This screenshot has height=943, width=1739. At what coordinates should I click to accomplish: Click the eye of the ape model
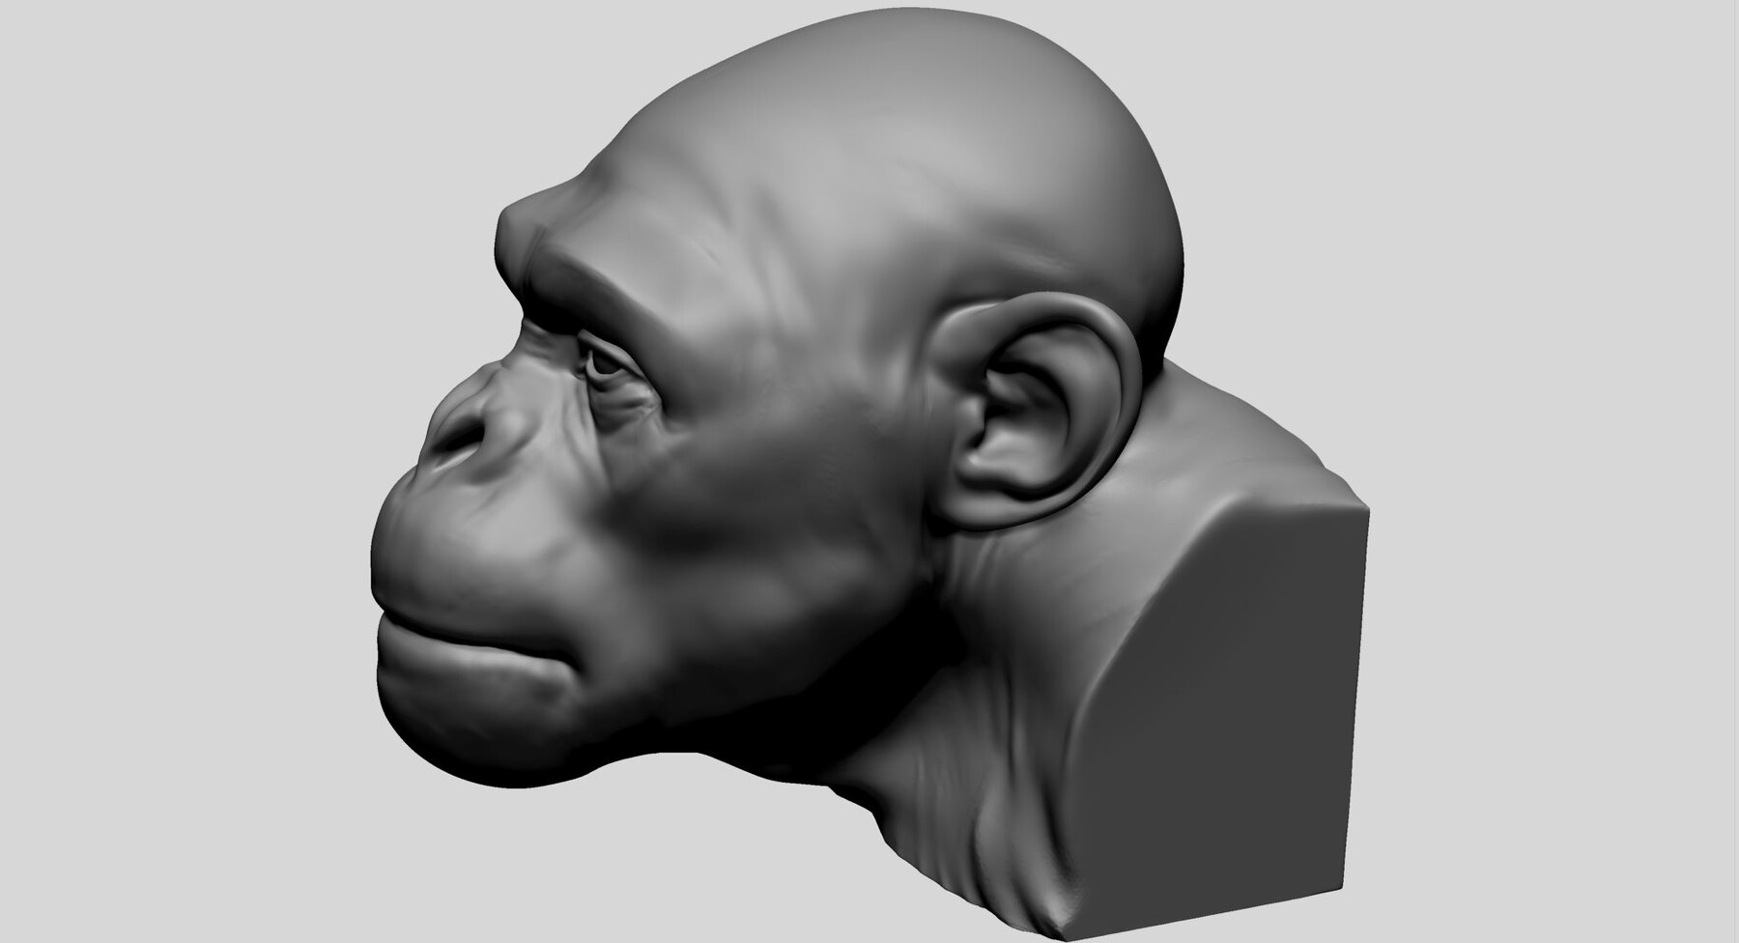pos(604,367)
